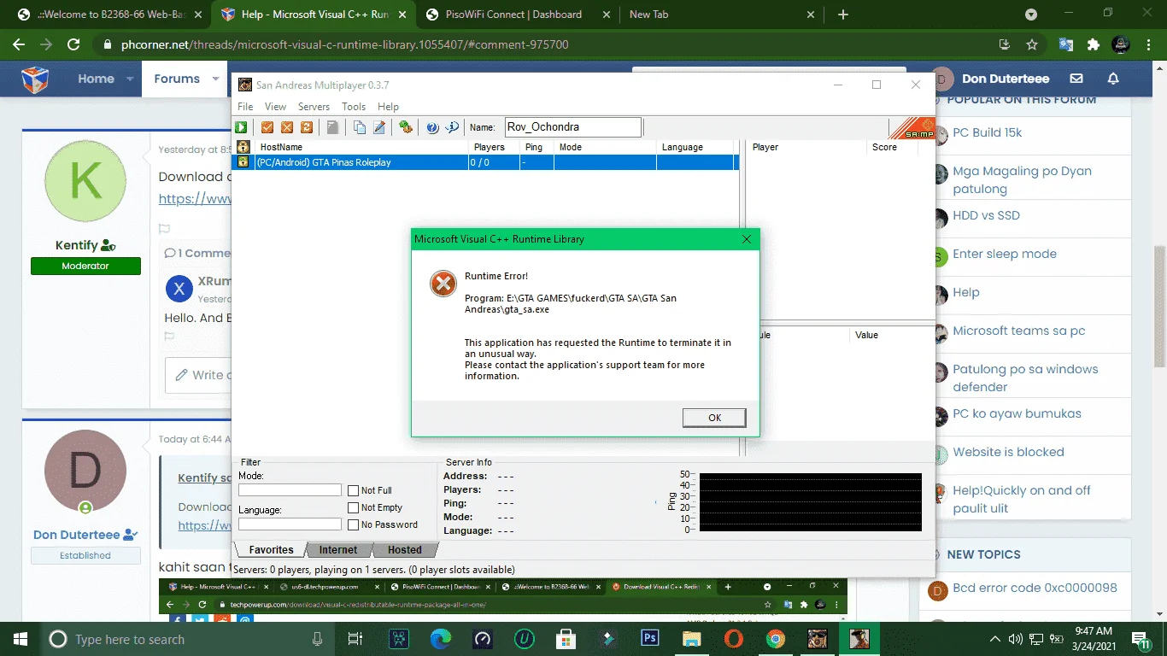This screenshot has width=1167, height=656.
Task: Click the Language filter input field
Action: coord(290,524)
